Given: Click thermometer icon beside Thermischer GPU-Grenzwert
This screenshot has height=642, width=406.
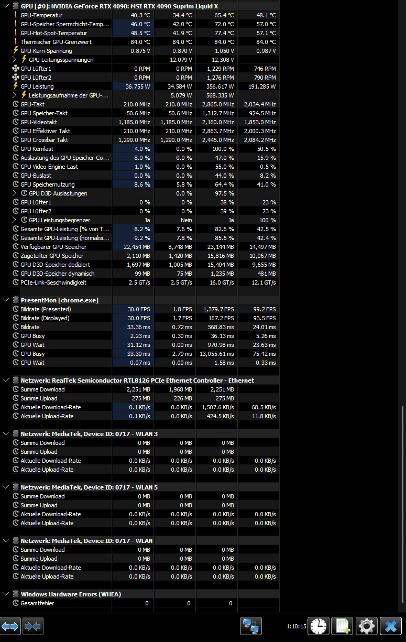Looking at the screenshot, I should (x=16, y=42).
